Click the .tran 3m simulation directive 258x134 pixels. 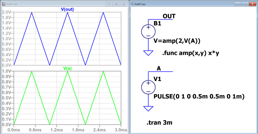click(x=159, y=123)
